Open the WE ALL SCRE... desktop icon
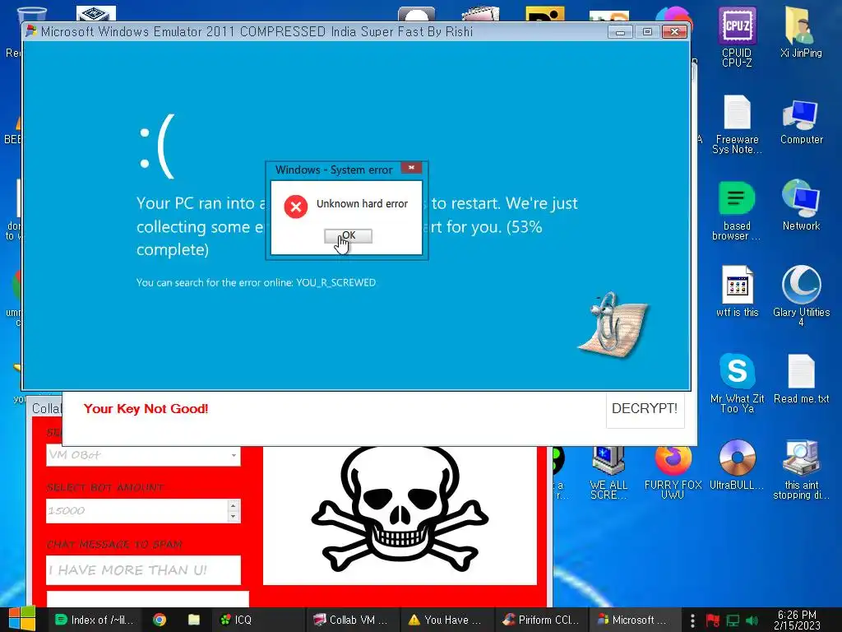Image resolution: width=842 pixels, height=632 pixels. (x=608, y=473)
